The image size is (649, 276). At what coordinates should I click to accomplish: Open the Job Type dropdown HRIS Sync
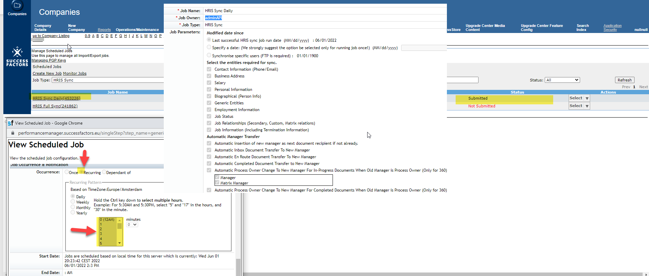108,80
